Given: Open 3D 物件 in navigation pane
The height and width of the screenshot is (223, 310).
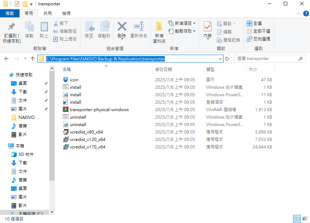Looking at the screenshot, I should pyautogui.click(x=26, y=154).
